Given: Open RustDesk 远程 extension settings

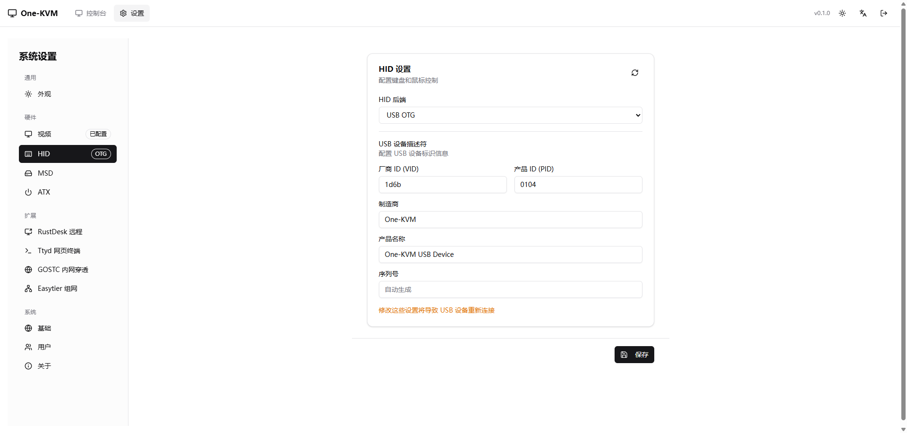Looking at the screenshot, I should click(x=60, y=232).
